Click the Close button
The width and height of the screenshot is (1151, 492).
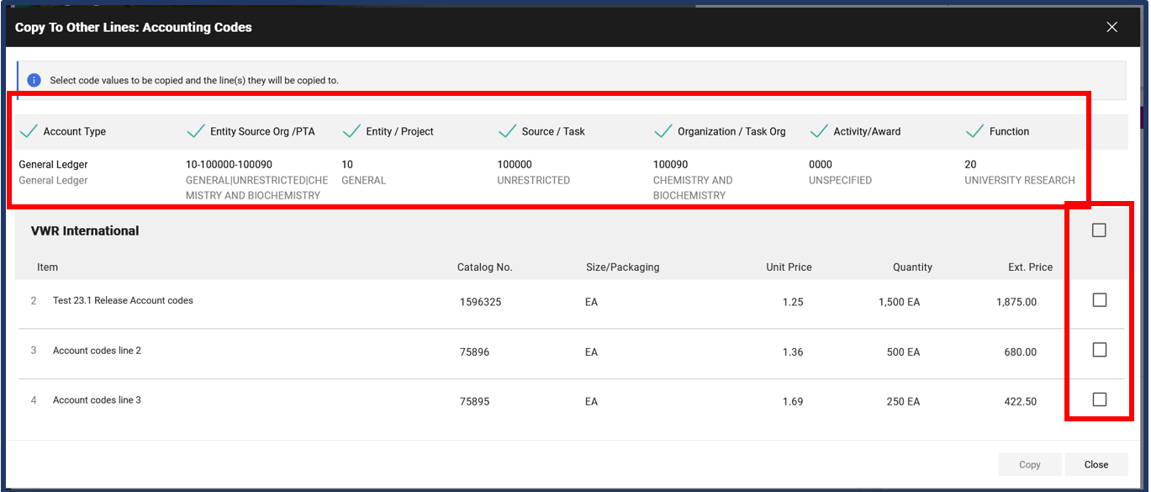pyautogui.click(x=1096, y=464)
